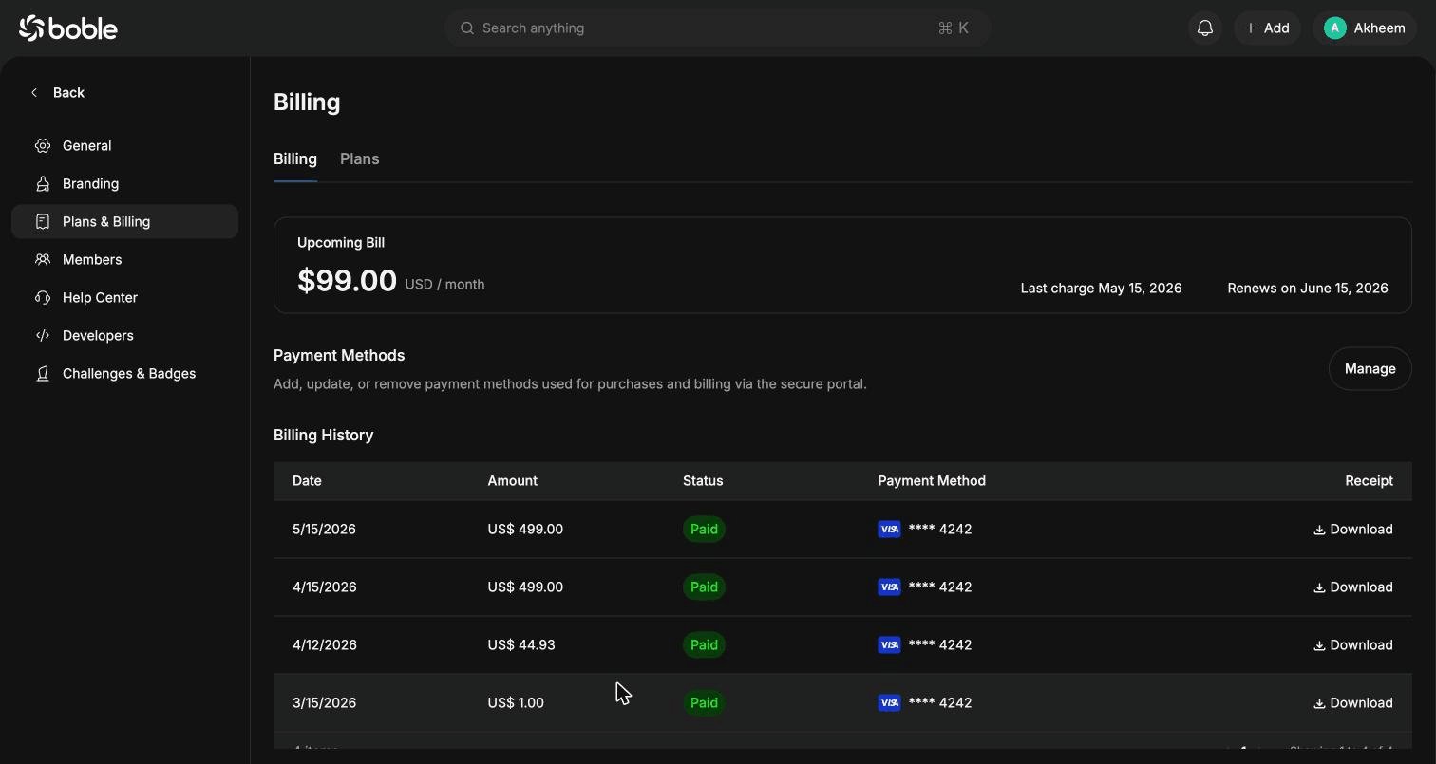
Task: Click the green Akheem avatar circle
Action: click(1335, 28)
